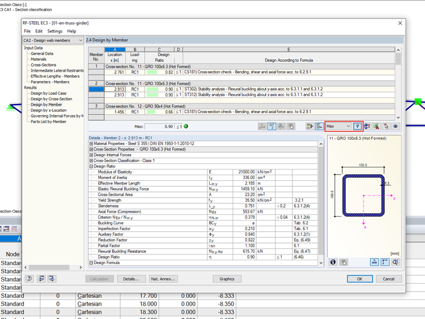This screenshot has width=425, height=319.
Task: Expand Design Internal Forces row
Action: pyautogui.click(x=91, y=155)
